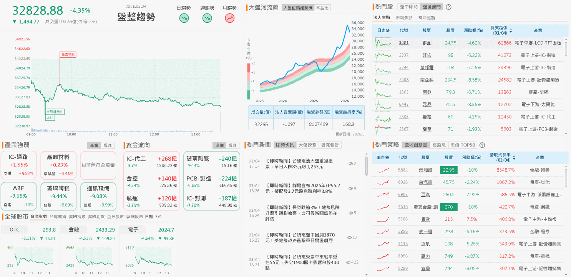Click the 晶圓材料 marker on the intraday chart
Viewport: 571px width, 277px height.
[68, 55]
